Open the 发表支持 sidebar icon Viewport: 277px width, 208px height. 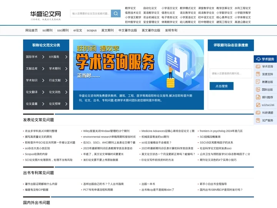258,74
